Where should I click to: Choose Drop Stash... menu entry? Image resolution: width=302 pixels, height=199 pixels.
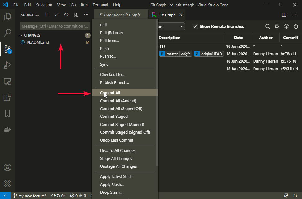click(x=125, y=192)
